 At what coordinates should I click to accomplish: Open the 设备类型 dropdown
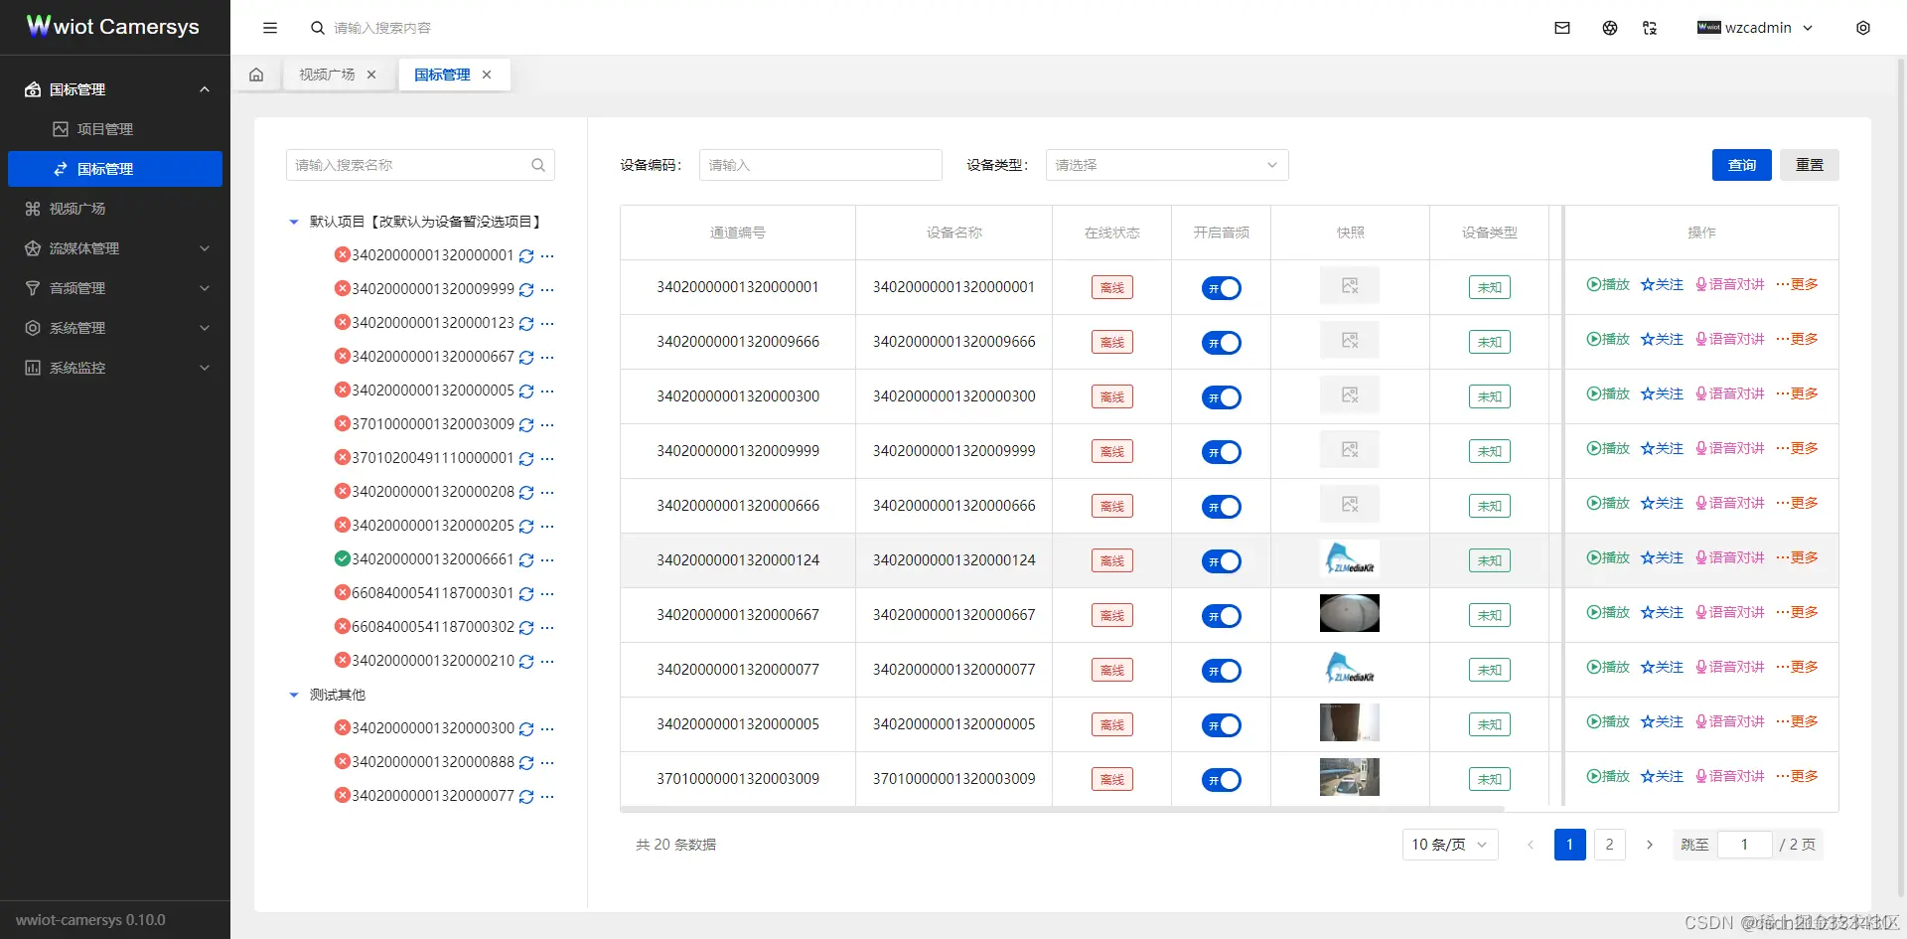point(1167,165)
